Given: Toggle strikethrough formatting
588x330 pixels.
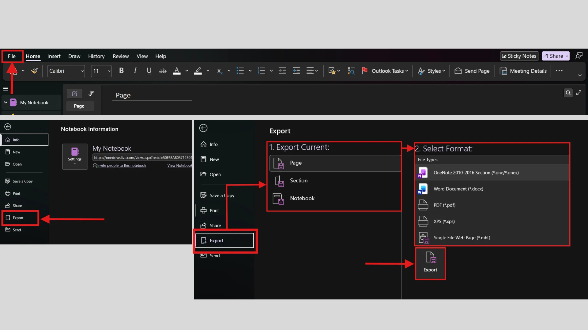Looking at the screenshot, I should pos(163,71).
